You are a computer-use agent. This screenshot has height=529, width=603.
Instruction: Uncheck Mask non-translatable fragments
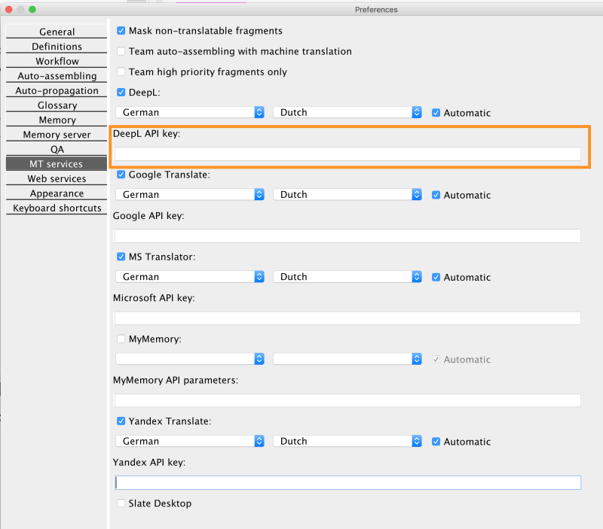click(121, 30)
